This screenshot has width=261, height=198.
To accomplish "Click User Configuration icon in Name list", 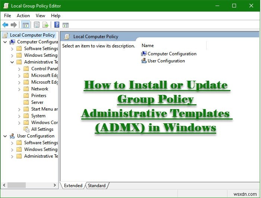I will [x=144, y=61].
